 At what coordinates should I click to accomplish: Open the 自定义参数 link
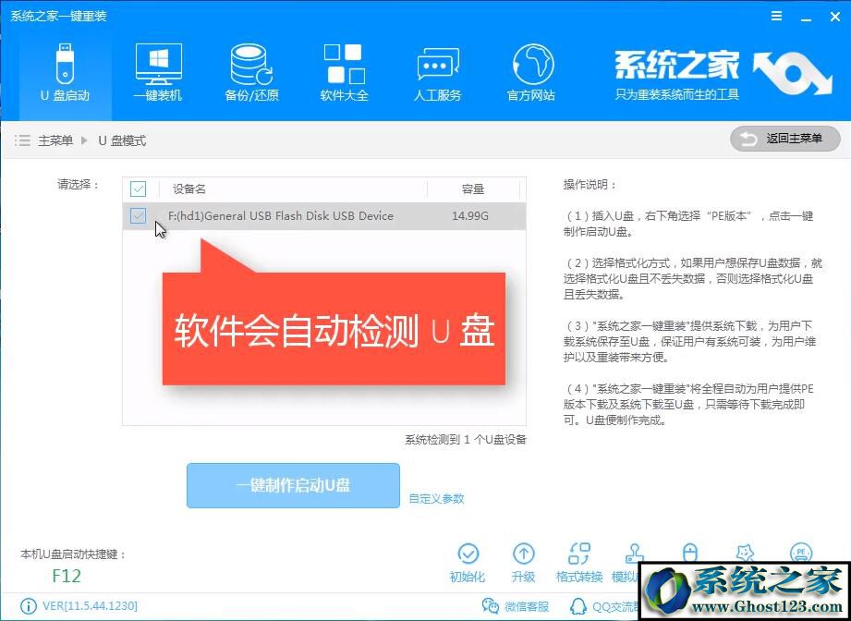pos(436,498)
